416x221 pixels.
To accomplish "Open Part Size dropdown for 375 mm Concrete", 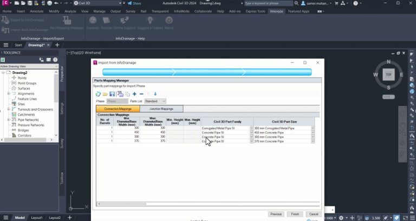I will [x=313, y=142].
